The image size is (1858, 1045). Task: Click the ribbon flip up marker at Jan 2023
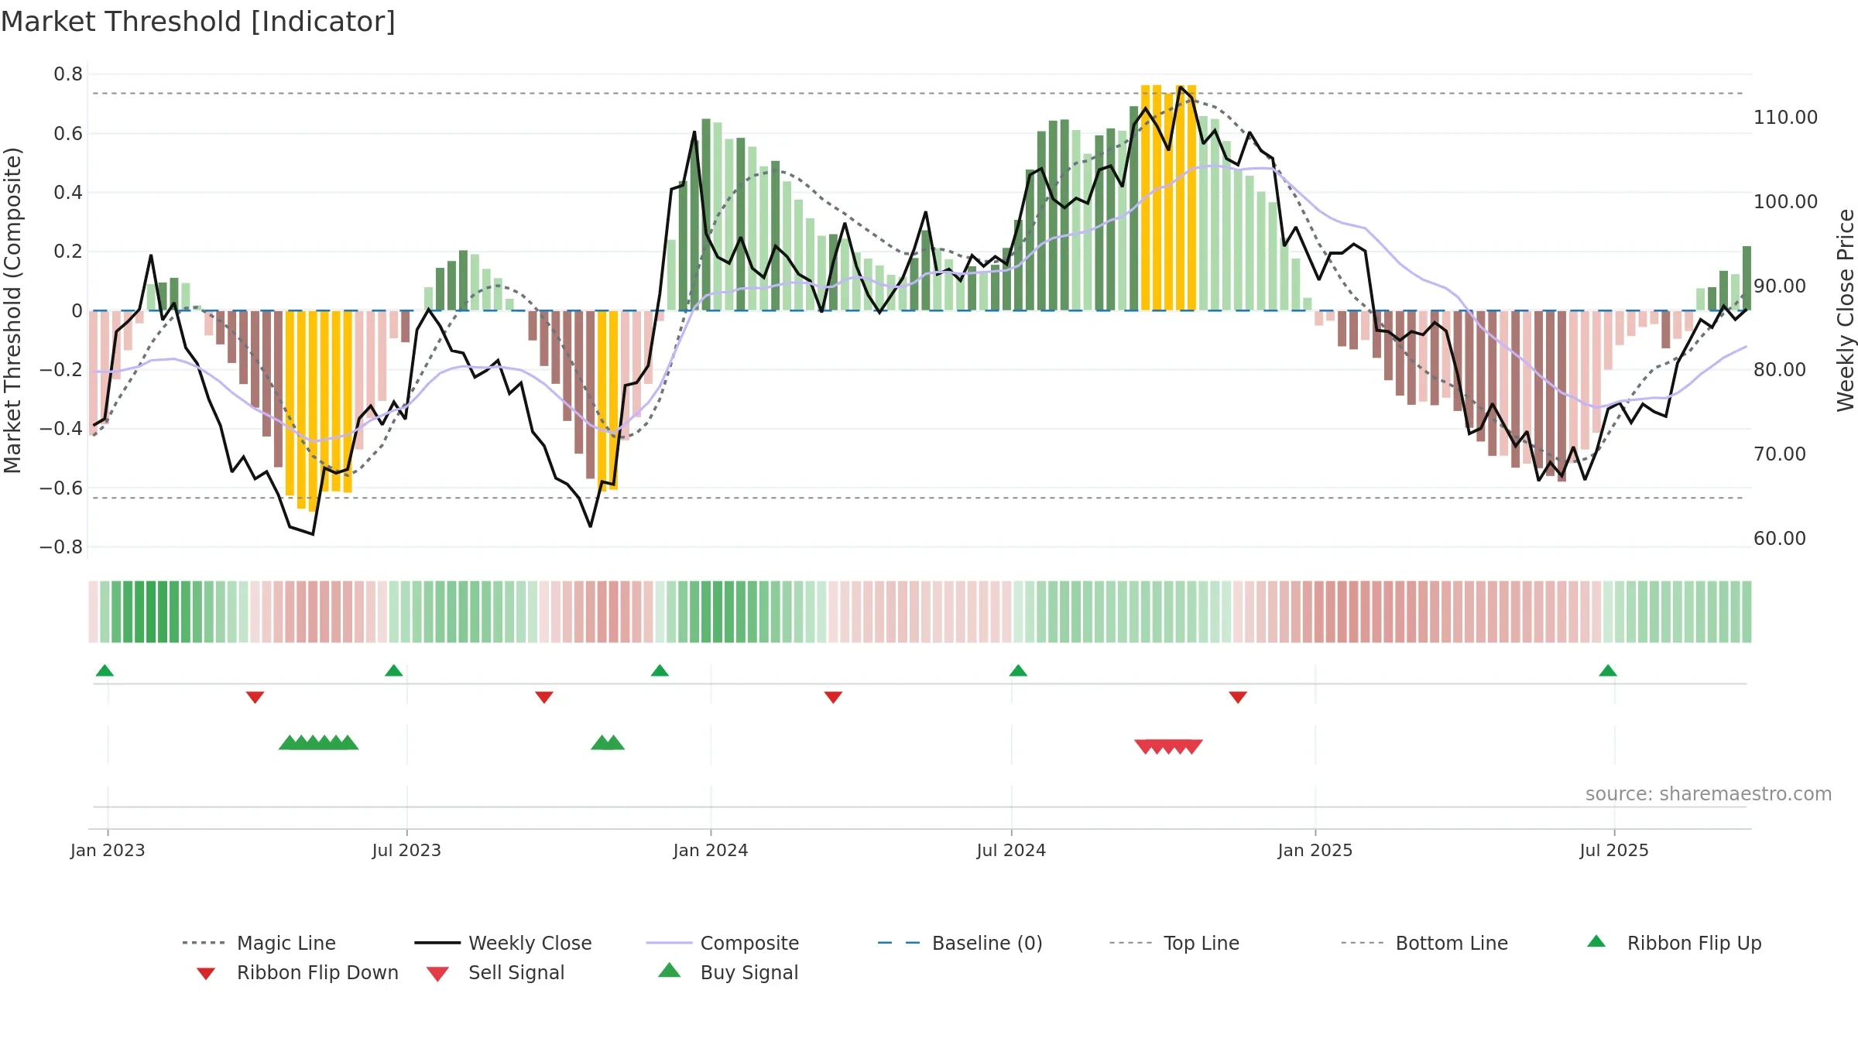point(105,670)
